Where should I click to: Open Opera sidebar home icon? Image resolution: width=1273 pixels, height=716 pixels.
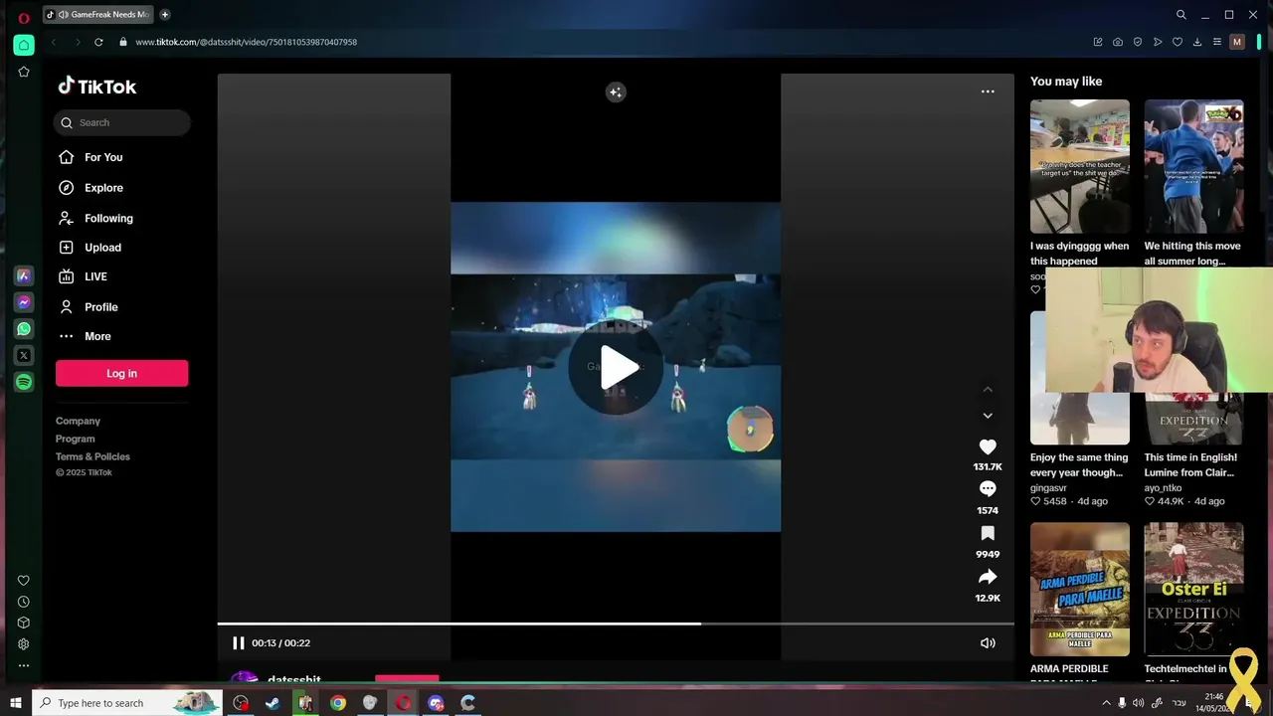24,45
